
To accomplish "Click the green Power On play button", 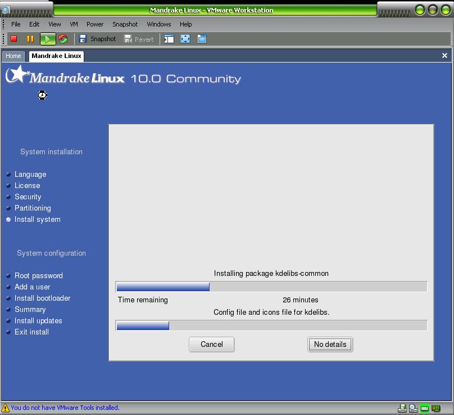I will point(48,39).
